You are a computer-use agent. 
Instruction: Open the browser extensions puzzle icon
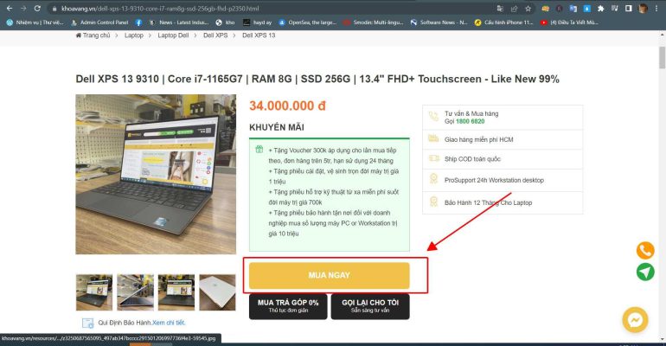[600, 9]
